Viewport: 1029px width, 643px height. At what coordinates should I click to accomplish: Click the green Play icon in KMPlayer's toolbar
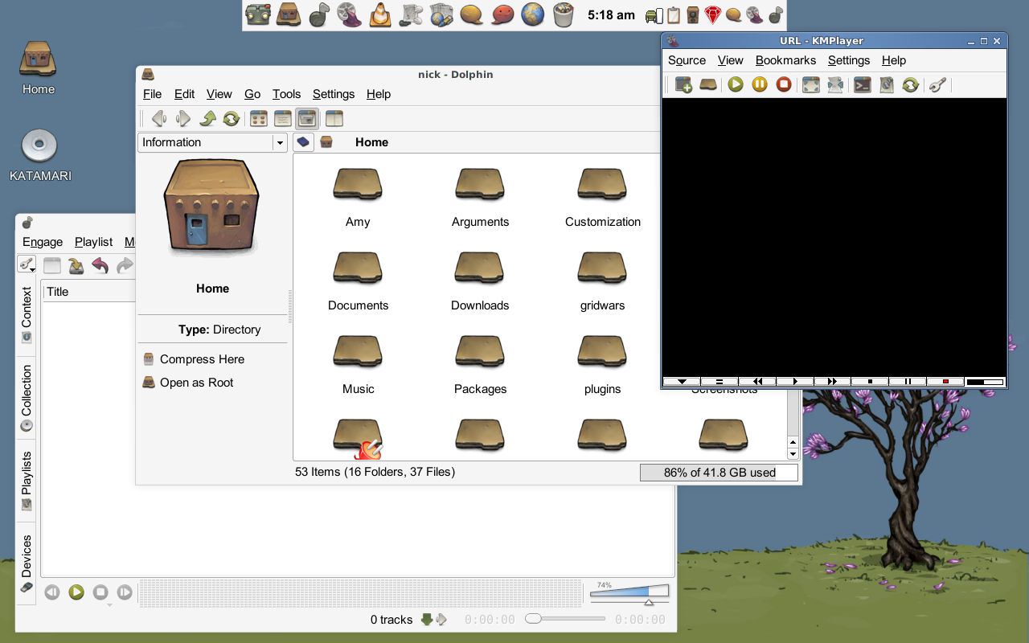tap(736, 84)
